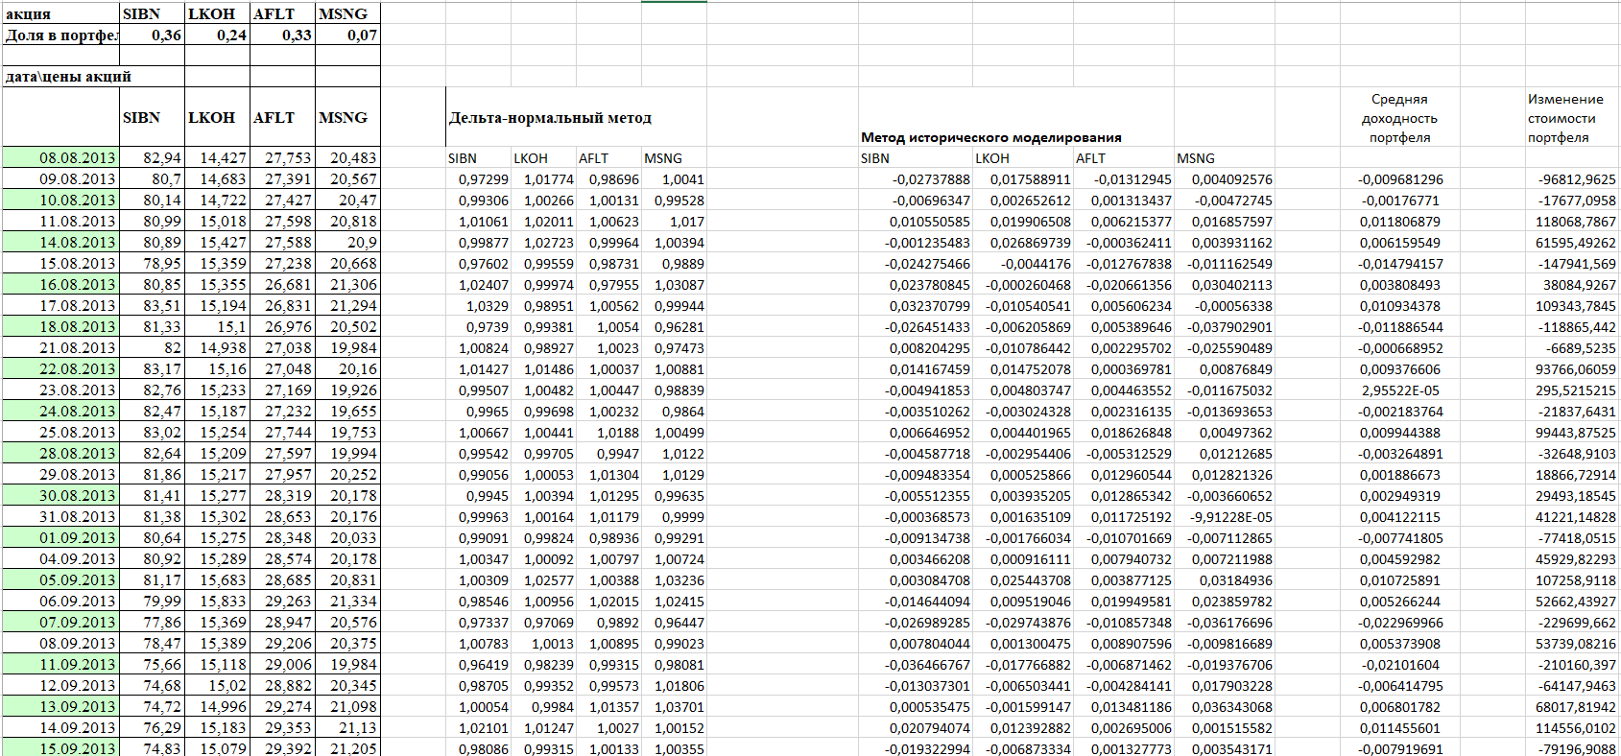
Task: Select 'Средняя доходность портфеля' column header
Action: tap(1399, 118)
